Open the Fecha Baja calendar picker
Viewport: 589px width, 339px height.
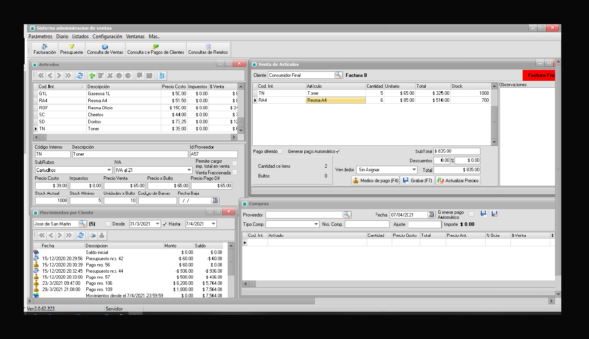point(214,201)
